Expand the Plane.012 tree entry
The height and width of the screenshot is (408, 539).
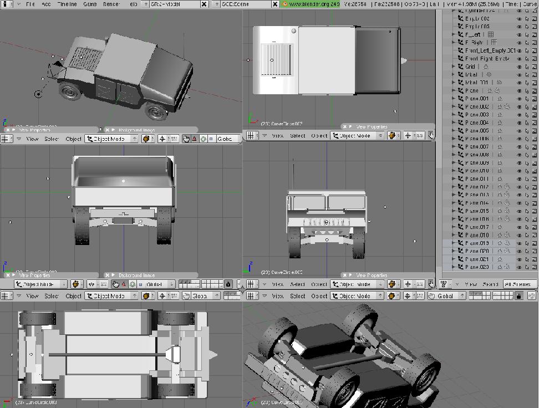[x=454, y=187]
